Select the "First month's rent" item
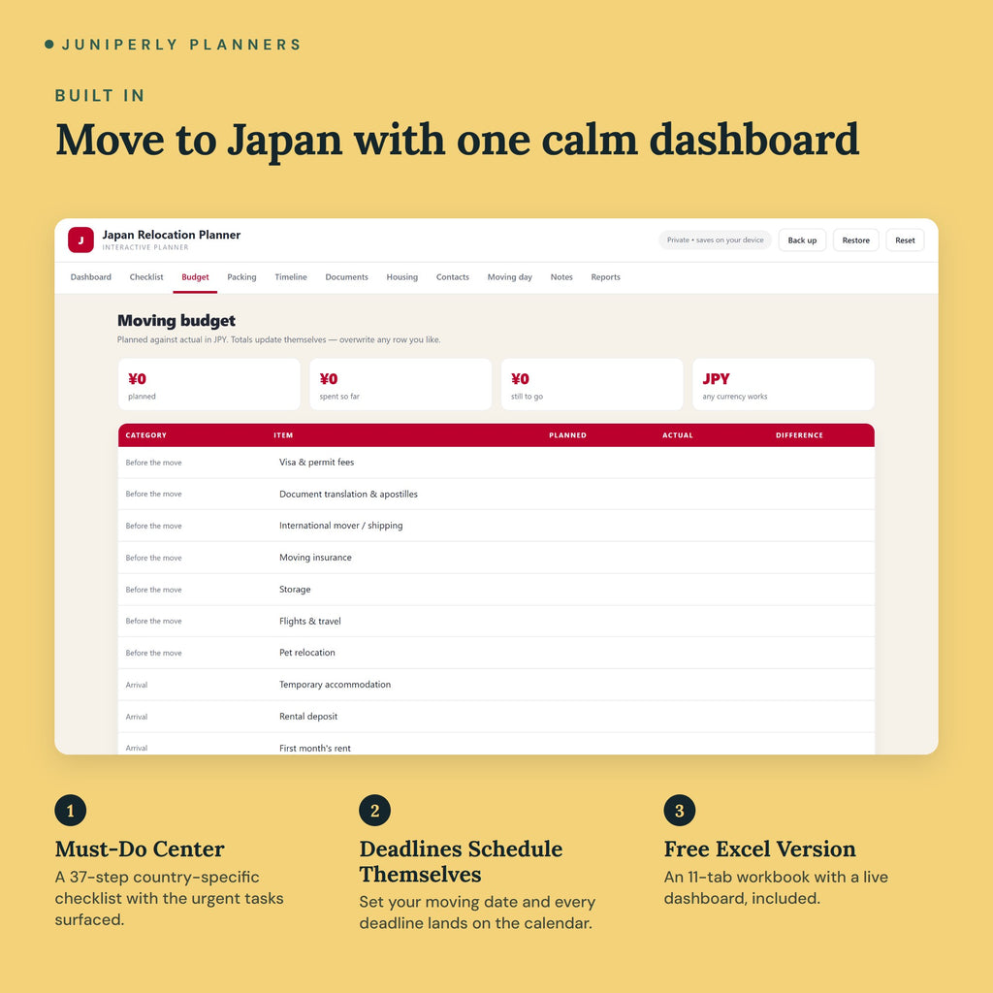Image resolution: width=993 pixels, height=993 pixels. click(x=315, y=748)
